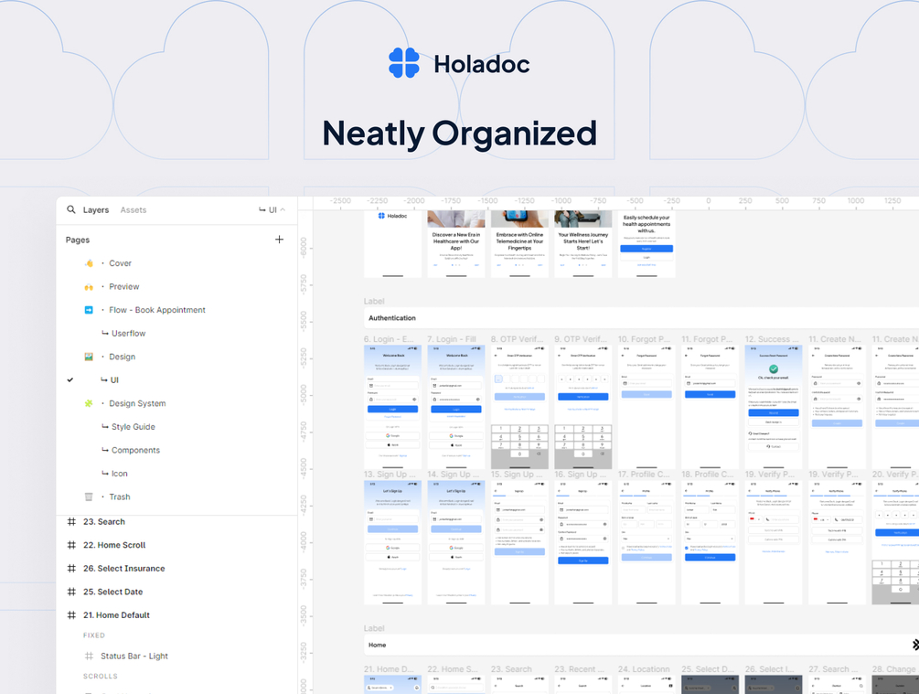The height and width of the screenshot is (694, 919).
Task: Switch to the Layers tab
Action: point(96,209)
